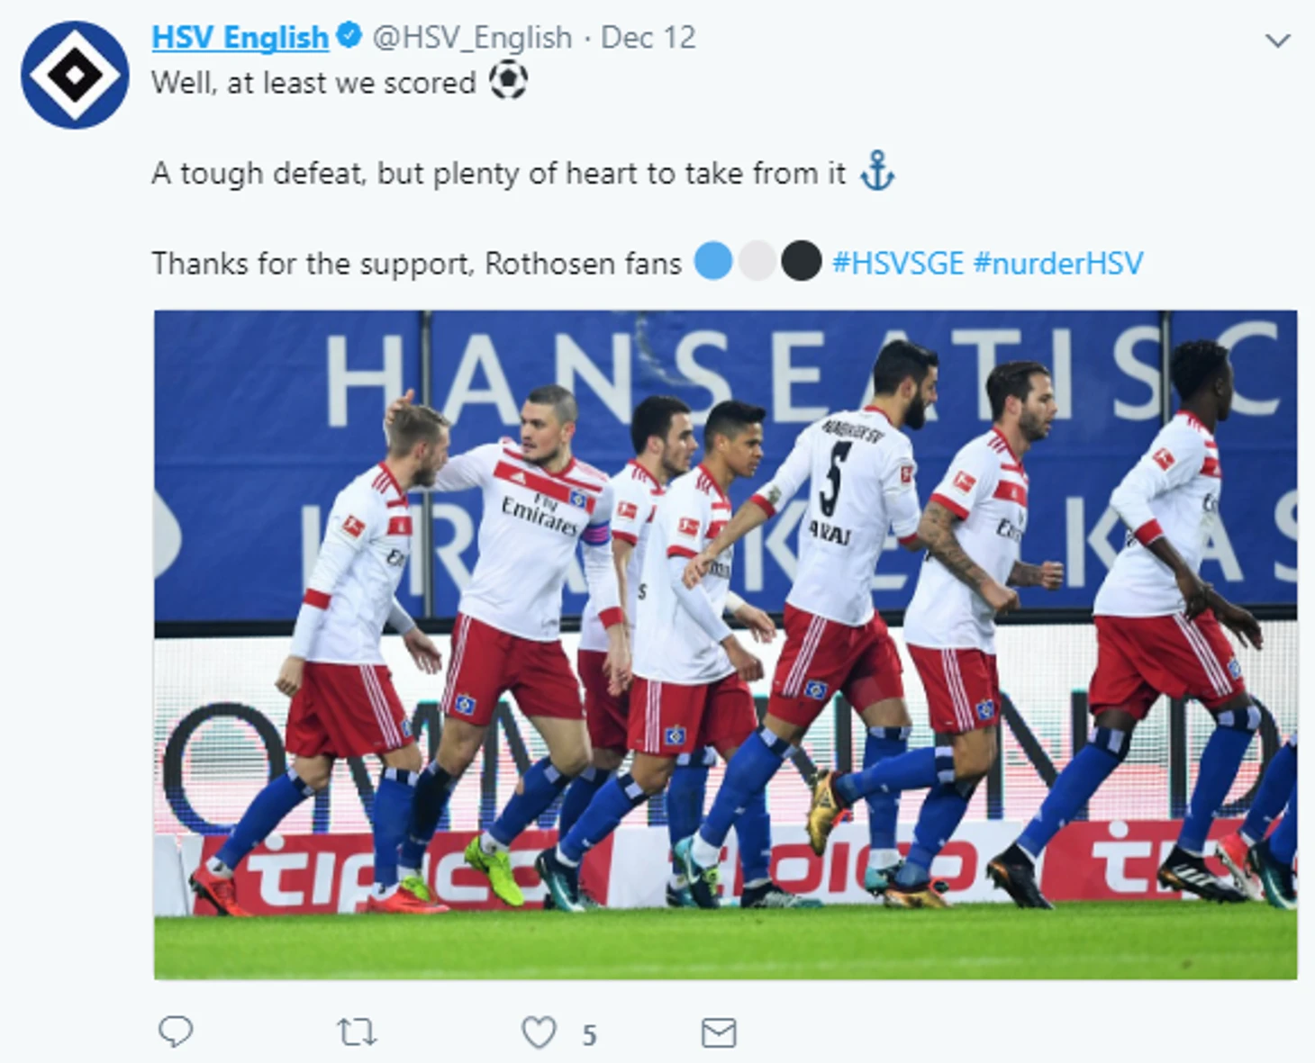Click the black circle emoji
The height and width of the screenshot is (1063, 1315).
[x=802, y=261]
